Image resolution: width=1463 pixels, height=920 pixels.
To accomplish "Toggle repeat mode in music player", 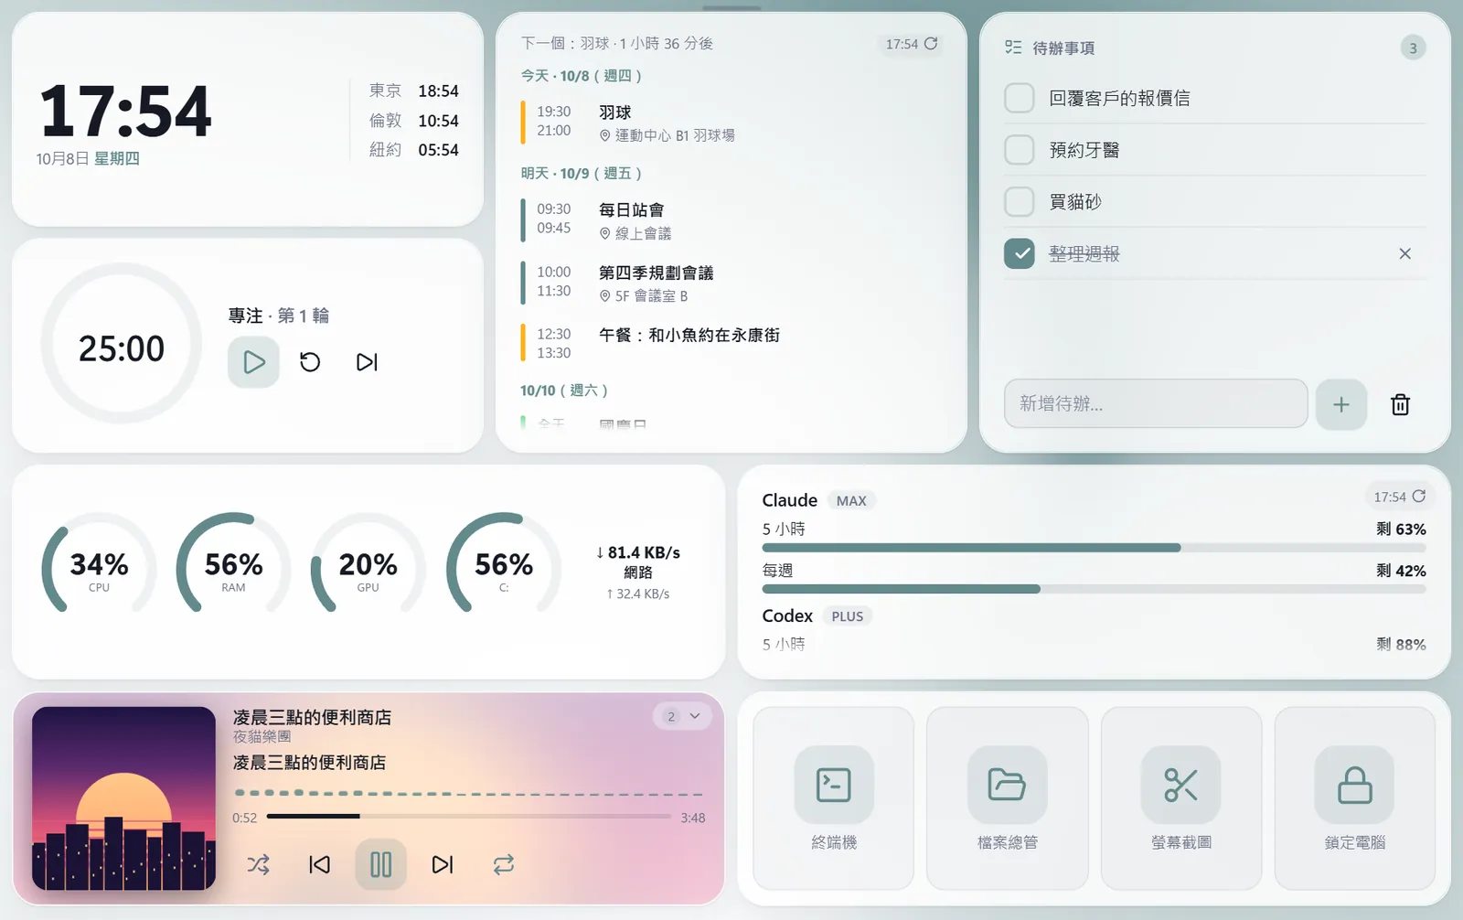I will (504, 864).
